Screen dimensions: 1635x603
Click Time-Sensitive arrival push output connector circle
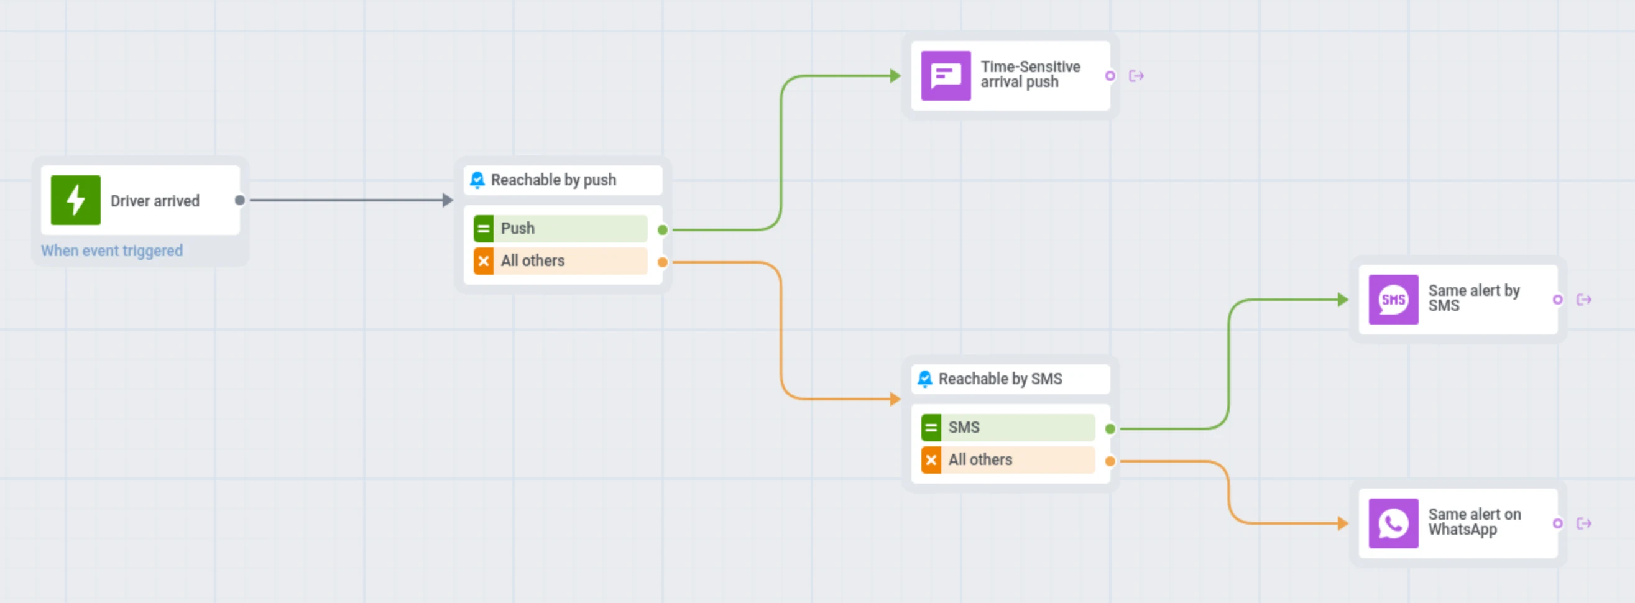tap(1110, 76)
